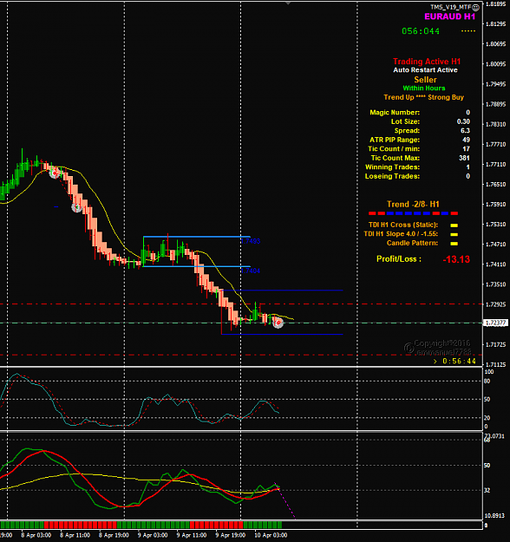Click the 80 level on the oscillator scale

coord(487,382)
